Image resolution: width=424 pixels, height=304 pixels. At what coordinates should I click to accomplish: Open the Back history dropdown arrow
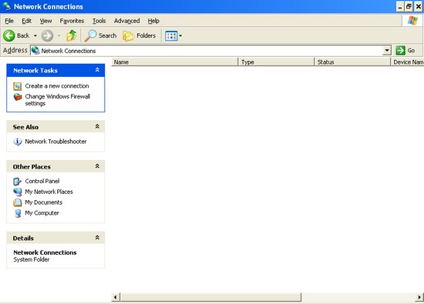coord(35,35)
